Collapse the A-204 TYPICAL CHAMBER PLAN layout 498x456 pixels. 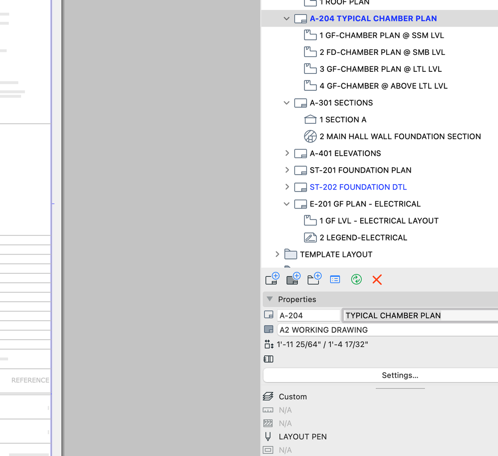286,18
